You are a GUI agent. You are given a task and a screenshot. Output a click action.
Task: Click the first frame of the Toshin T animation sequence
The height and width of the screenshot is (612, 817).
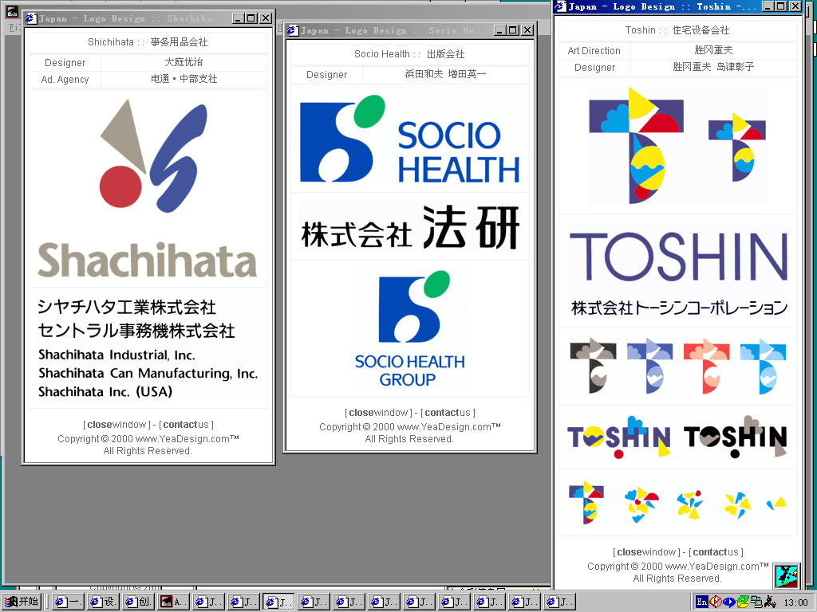pos(586,502)
